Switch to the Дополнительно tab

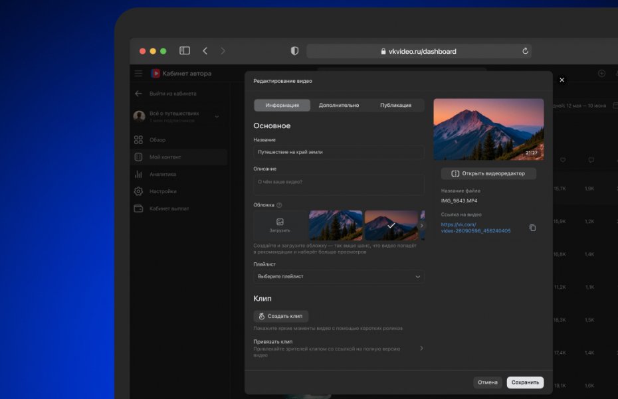tap(339, 105)
